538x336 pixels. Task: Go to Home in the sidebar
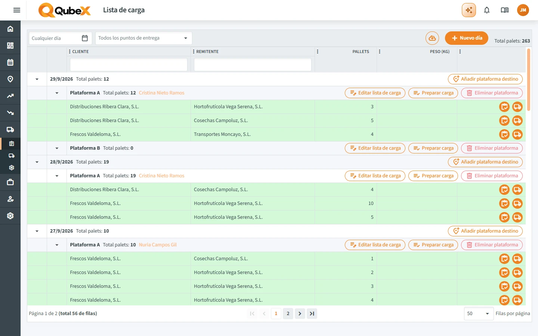coord(10,29)
